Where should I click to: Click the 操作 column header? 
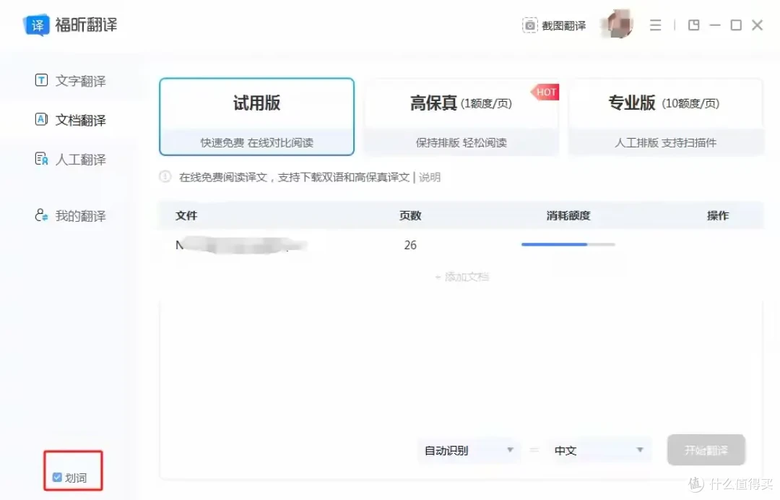(x=718, y=215)
